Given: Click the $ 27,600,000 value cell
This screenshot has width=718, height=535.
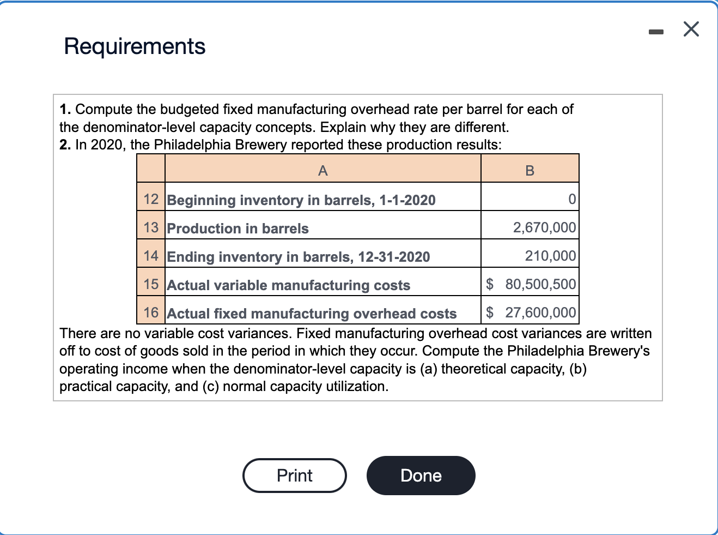Looking at the screenshot, I should point(529,312).
